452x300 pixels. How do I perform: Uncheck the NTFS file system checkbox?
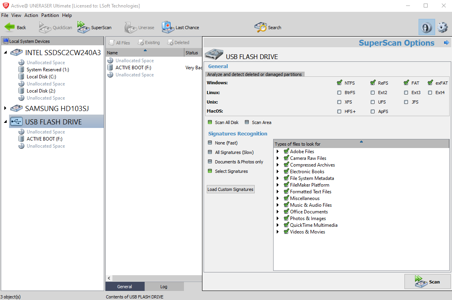[x=340, y=83]
